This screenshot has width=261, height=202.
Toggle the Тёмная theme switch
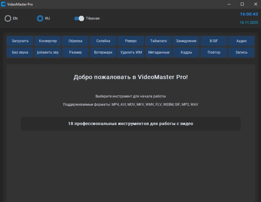79,18
